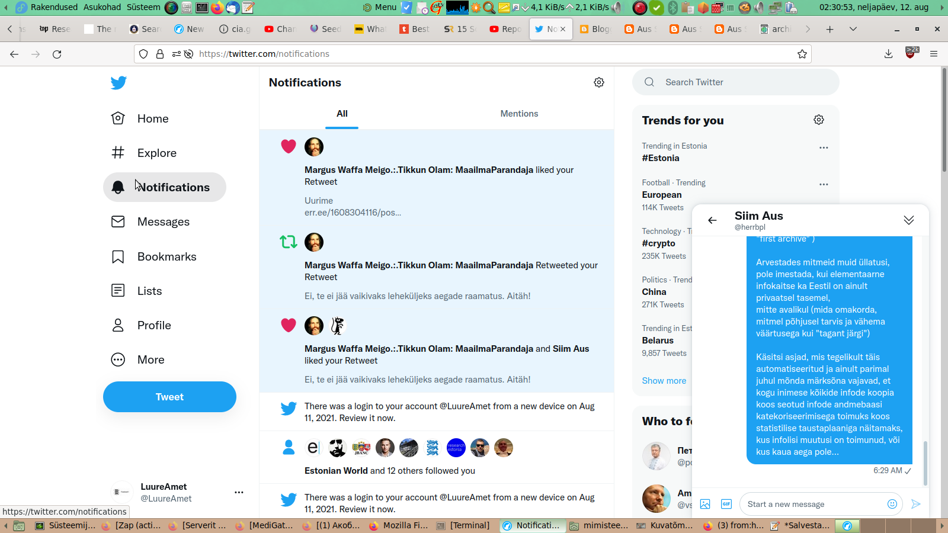Open the emoji picker in message box
The image size is (948, 533).
(892, 504)
